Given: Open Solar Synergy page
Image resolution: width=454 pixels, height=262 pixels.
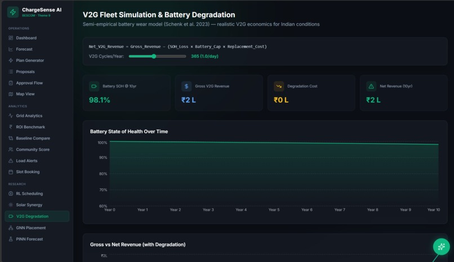Looking at the screenshot, I should [x=37, y=205].
